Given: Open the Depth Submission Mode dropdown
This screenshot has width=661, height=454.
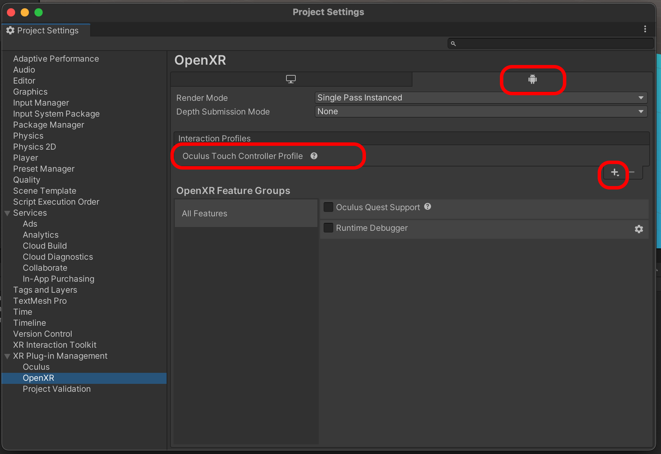Looking at the screenshot, I should (x=481, y=111).
